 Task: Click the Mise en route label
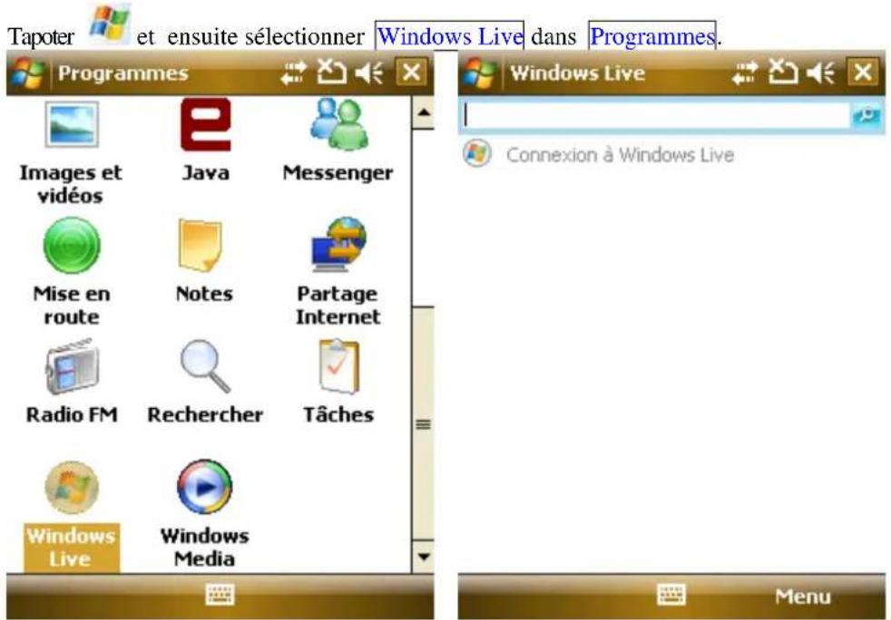72,305
